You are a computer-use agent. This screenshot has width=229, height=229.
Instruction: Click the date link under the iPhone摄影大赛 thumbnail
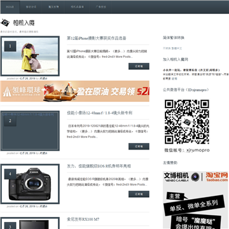coord(27,78)
